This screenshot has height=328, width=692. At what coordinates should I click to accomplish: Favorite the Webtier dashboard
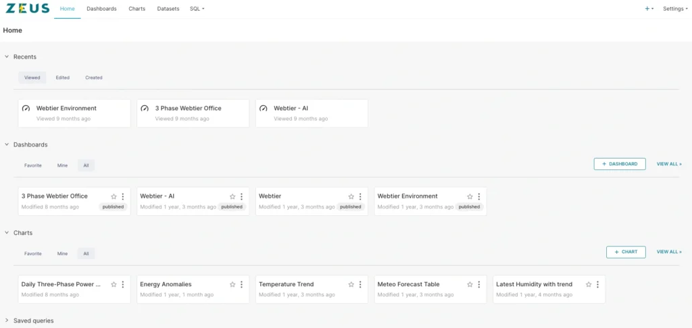pos(351,196)
